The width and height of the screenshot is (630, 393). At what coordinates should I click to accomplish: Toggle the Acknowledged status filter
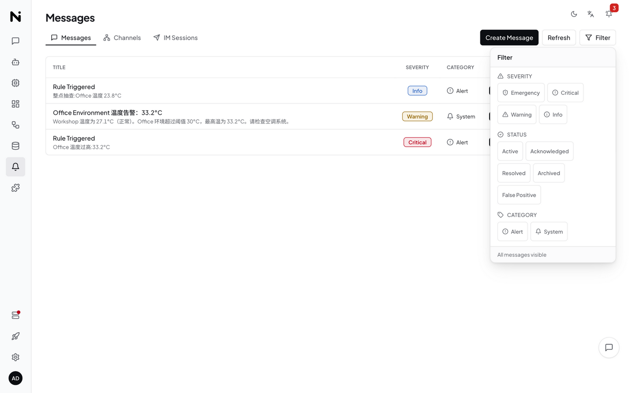(x=549, y=151)
